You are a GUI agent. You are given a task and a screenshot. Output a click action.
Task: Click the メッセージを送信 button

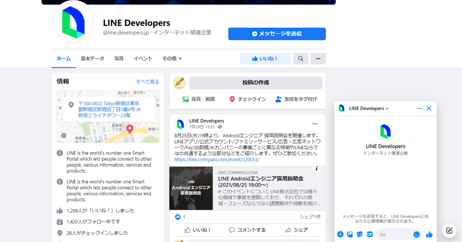277,34
